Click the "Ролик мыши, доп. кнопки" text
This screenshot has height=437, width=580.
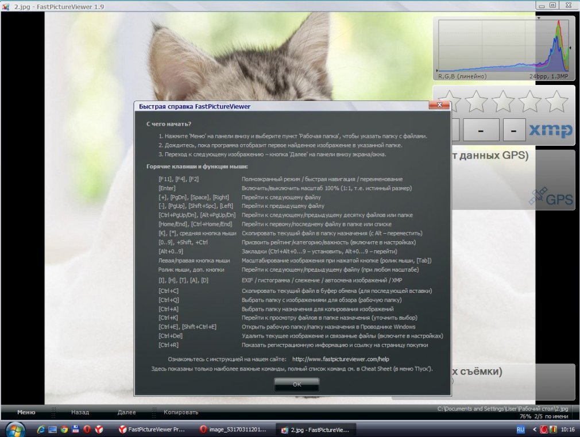pos(191,269)
